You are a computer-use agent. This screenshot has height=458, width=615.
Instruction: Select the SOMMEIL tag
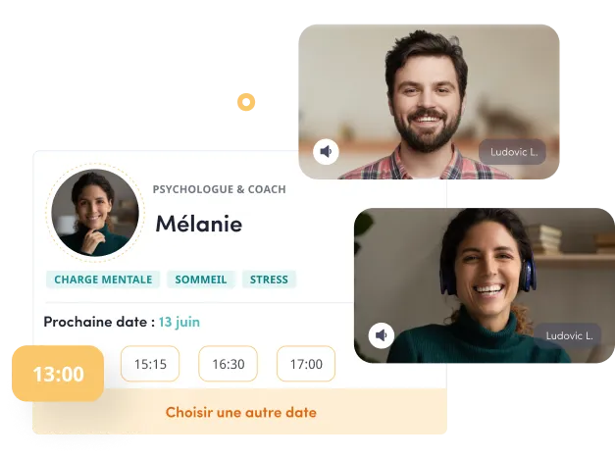[201, 280]
